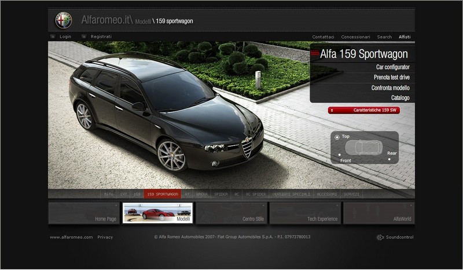Select the Front view dot
Image resolution: width=463 pixels, height=270 pixels.
tap(340, 155)
